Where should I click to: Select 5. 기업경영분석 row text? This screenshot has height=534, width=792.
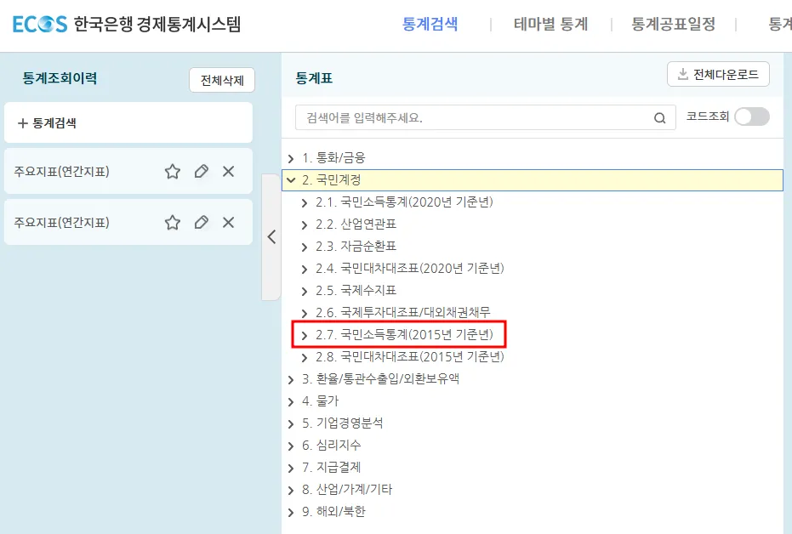pyautogui.click(x=342, y=423)
